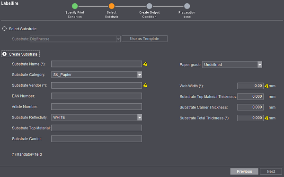Click warning icon beside Substrate Vendor field

point(145,85)
